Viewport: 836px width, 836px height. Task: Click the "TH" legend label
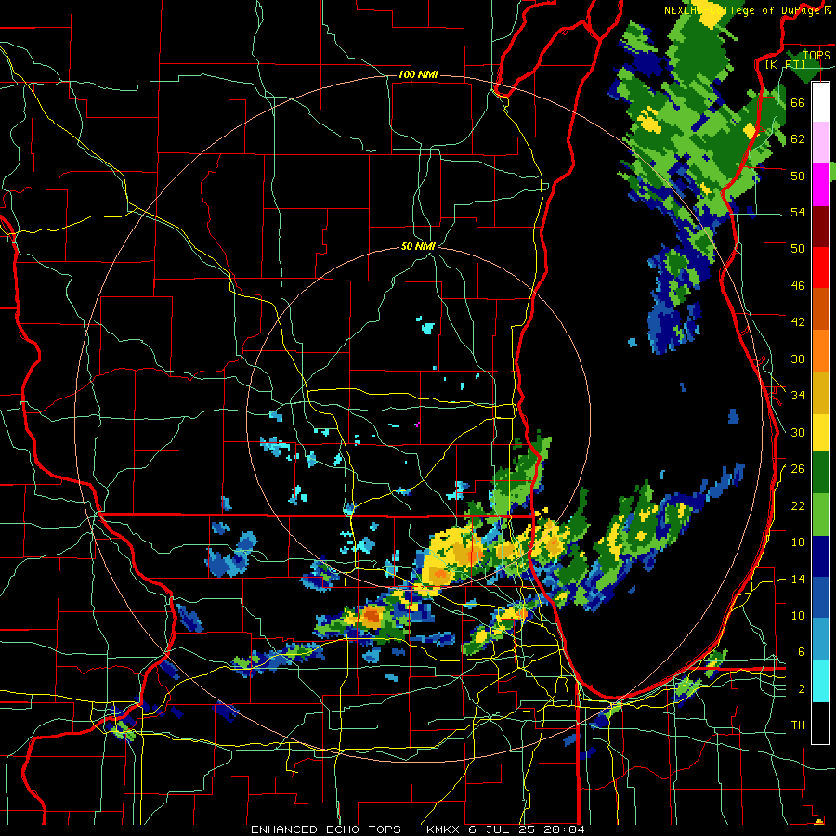(x=798, y=725)
